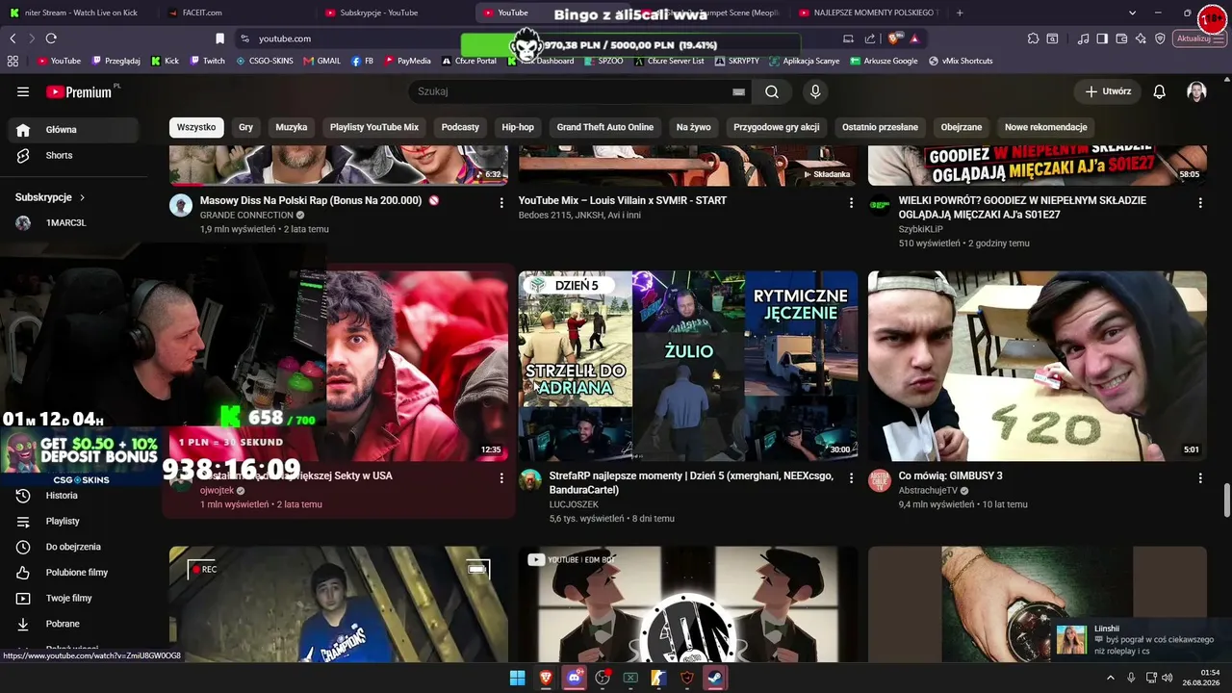This screenshot has height=693, width=1232.
Task: Open the Windows Start button
Action: [517, 678]
